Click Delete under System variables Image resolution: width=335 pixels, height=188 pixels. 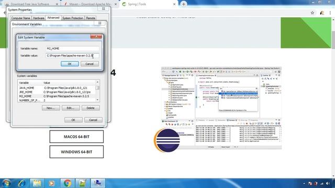91,108
